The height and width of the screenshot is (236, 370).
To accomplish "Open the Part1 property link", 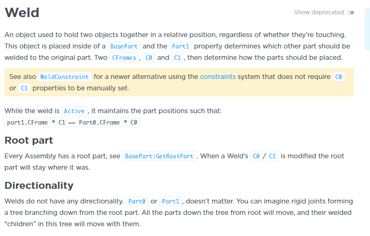I will 180,46.
